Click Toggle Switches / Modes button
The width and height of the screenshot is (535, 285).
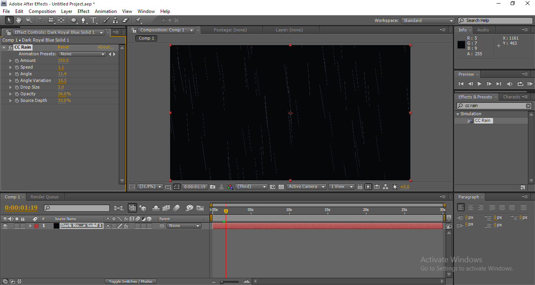[131, 281]
